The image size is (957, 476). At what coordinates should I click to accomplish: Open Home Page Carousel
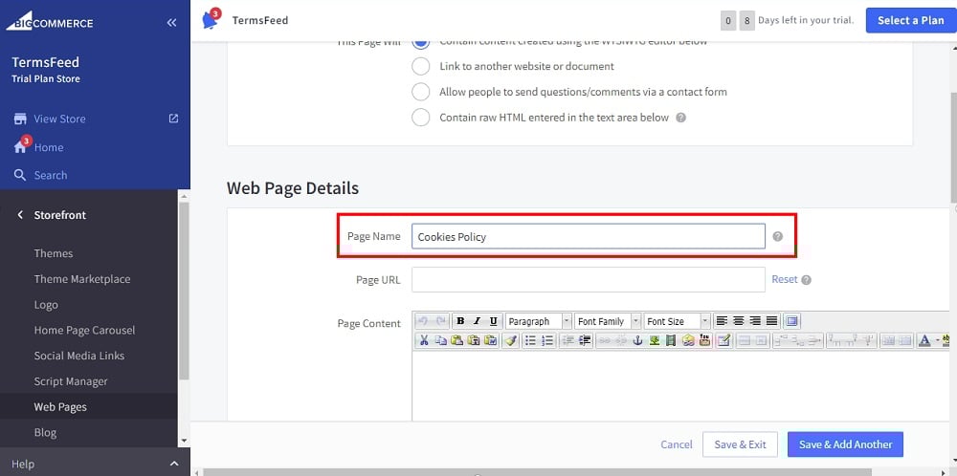(x=85, y=331)
